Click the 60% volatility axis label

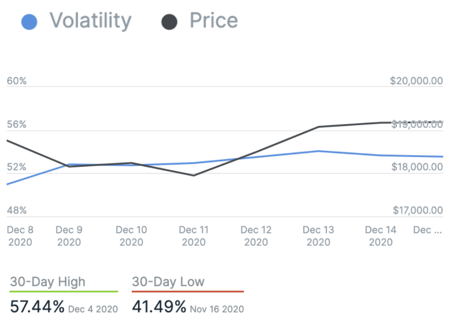[x=17, y=81]
